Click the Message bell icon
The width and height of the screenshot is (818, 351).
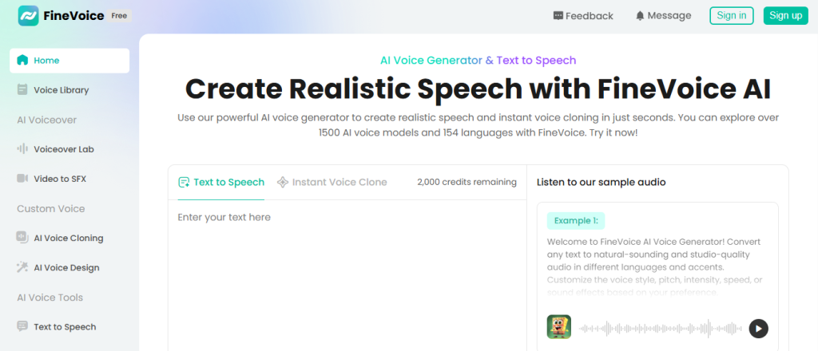640,16
